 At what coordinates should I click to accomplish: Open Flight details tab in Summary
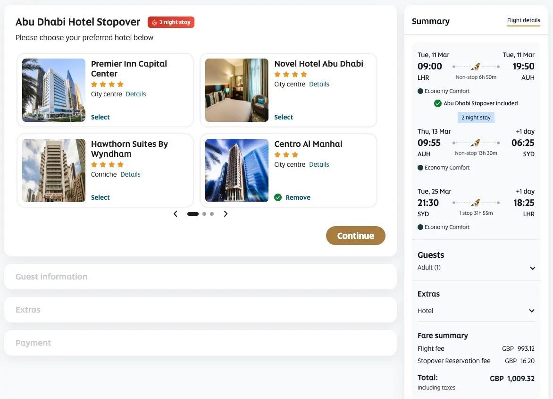523,20
